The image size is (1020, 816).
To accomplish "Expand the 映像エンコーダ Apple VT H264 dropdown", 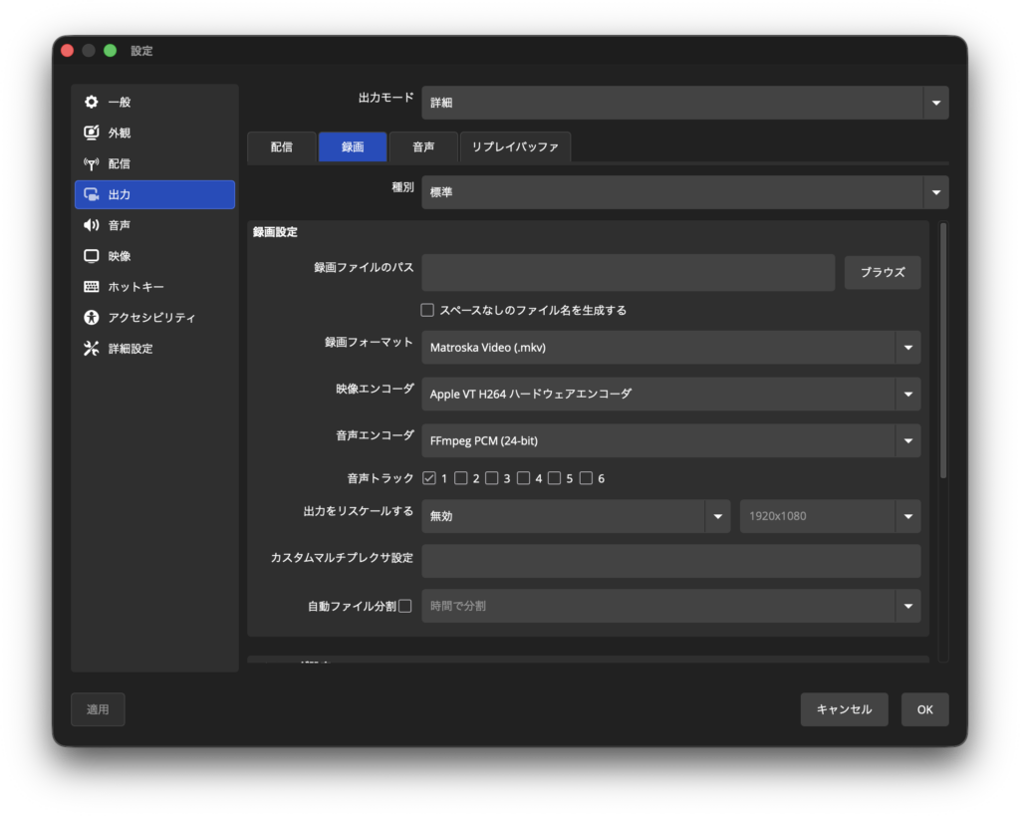I will [670, 394].
